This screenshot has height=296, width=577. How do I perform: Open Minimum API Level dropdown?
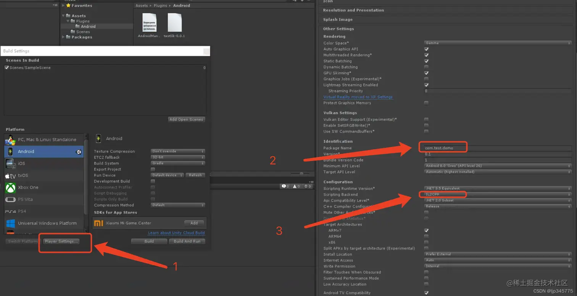498,166
